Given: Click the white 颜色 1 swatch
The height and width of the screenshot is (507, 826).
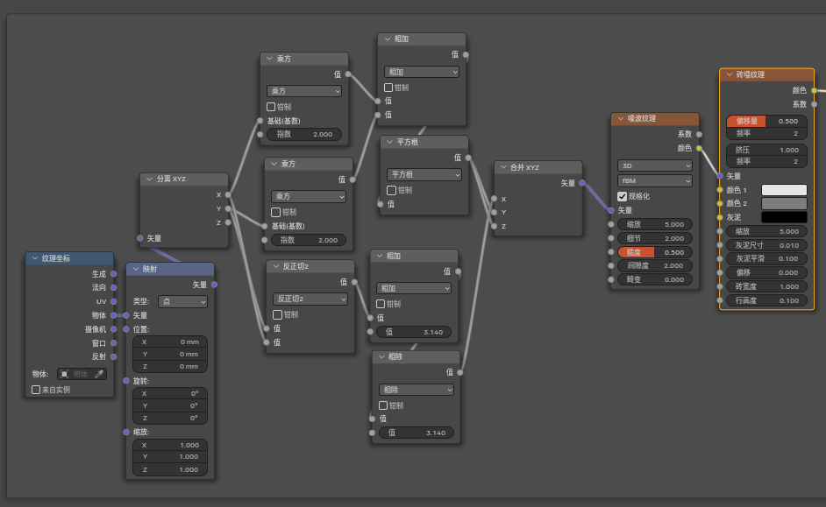Looking at the screenshot, I should pyautogui.click(x=784, y=190).
